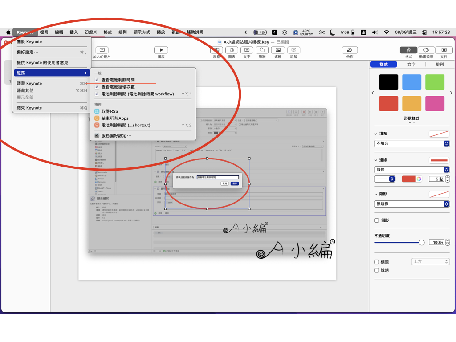Insert a chart with the 圖表 icon

pos(232,50)
